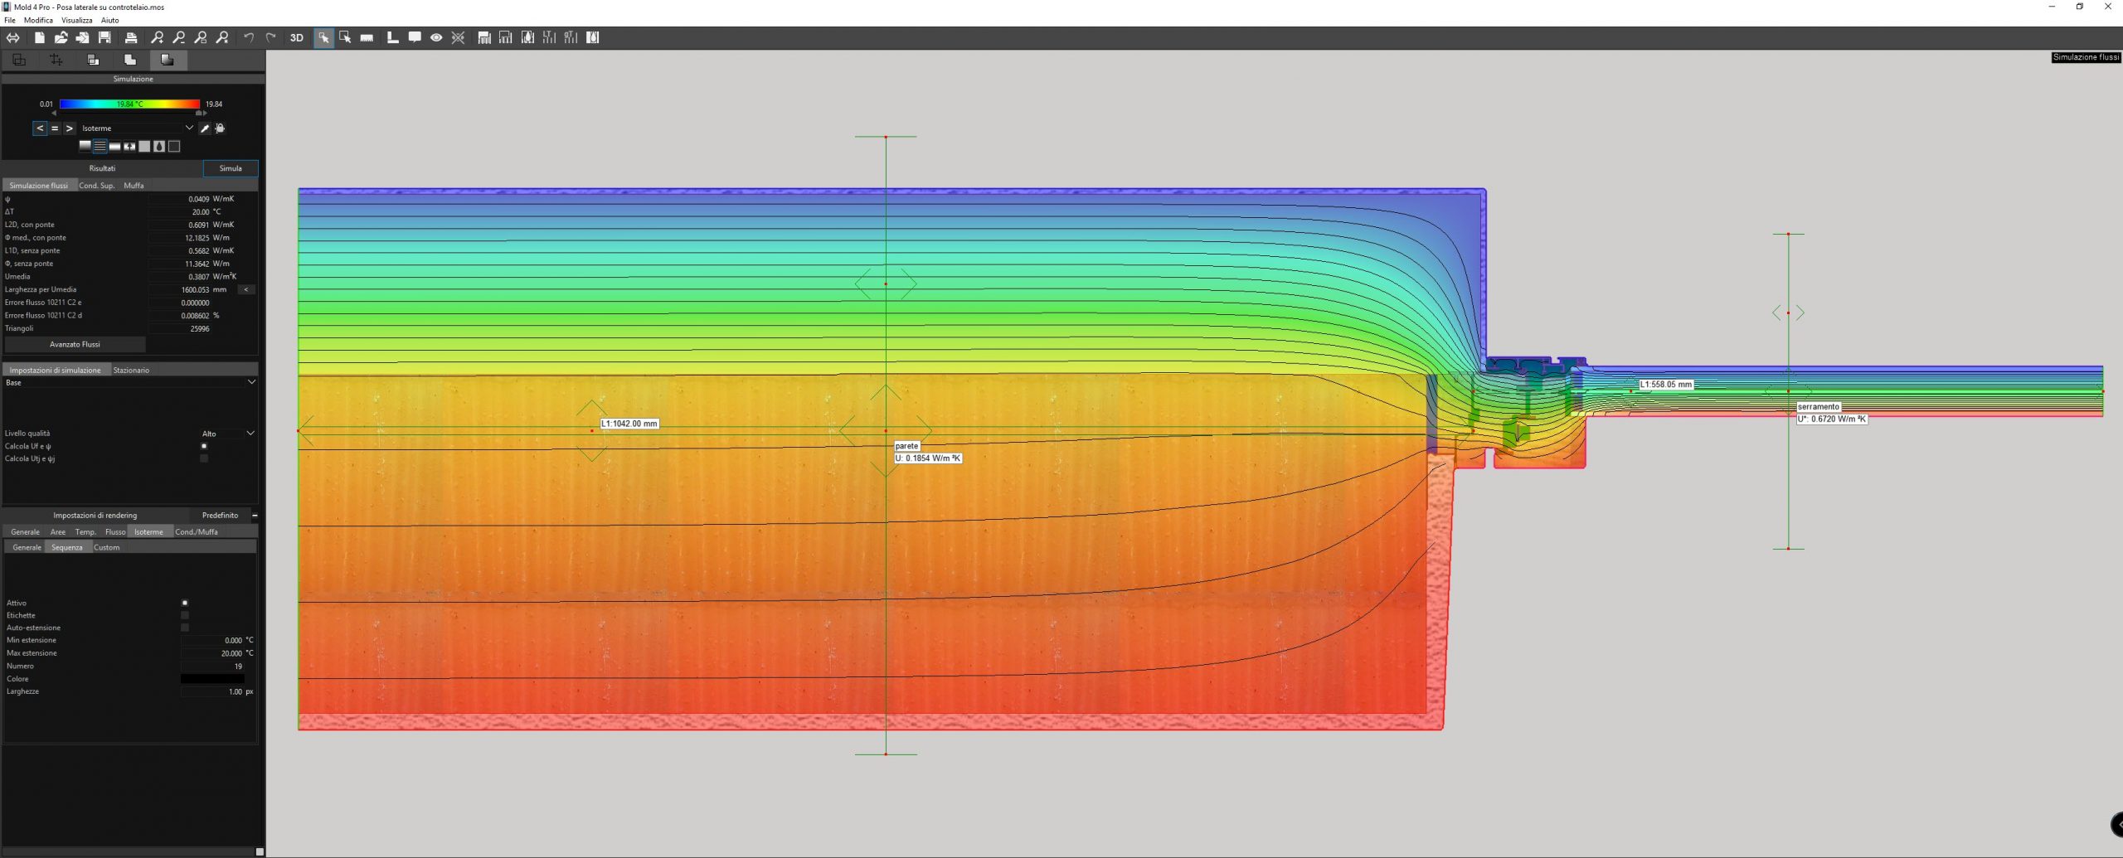The width and height of the screenshot is (2123, 858).
Task: Expand the Livello qualità Alto dropdown
Action: pyautogui.click(x=228, y=434)
